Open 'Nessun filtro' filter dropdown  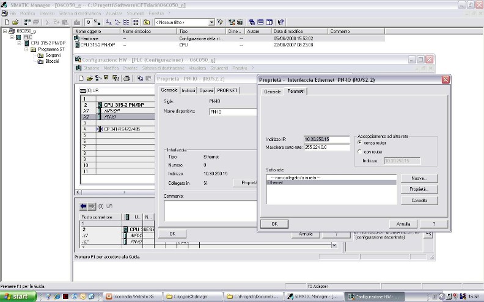211,22
